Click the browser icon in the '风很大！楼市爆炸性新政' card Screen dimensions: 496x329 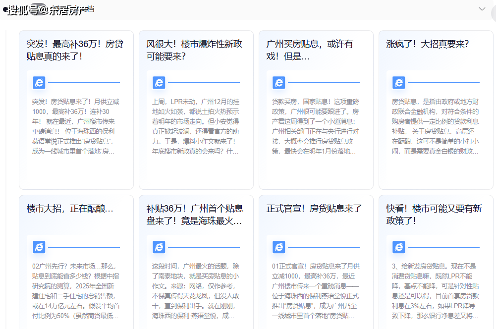pyautogui.click(x=159, y=83)
